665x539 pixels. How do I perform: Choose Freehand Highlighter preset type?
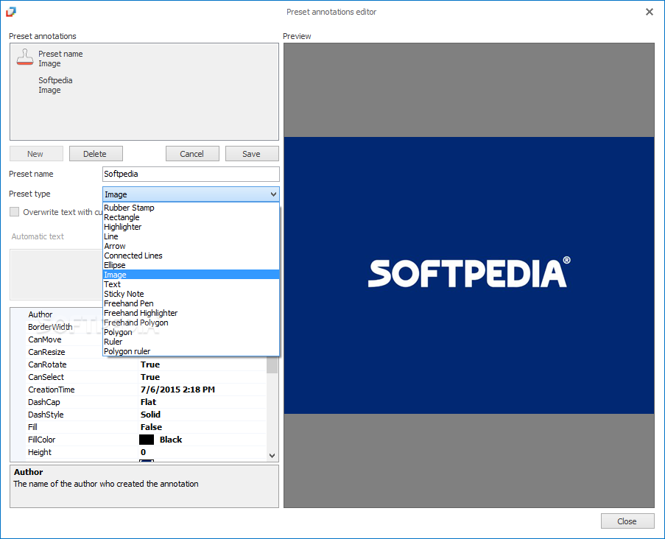coord(191,313)
